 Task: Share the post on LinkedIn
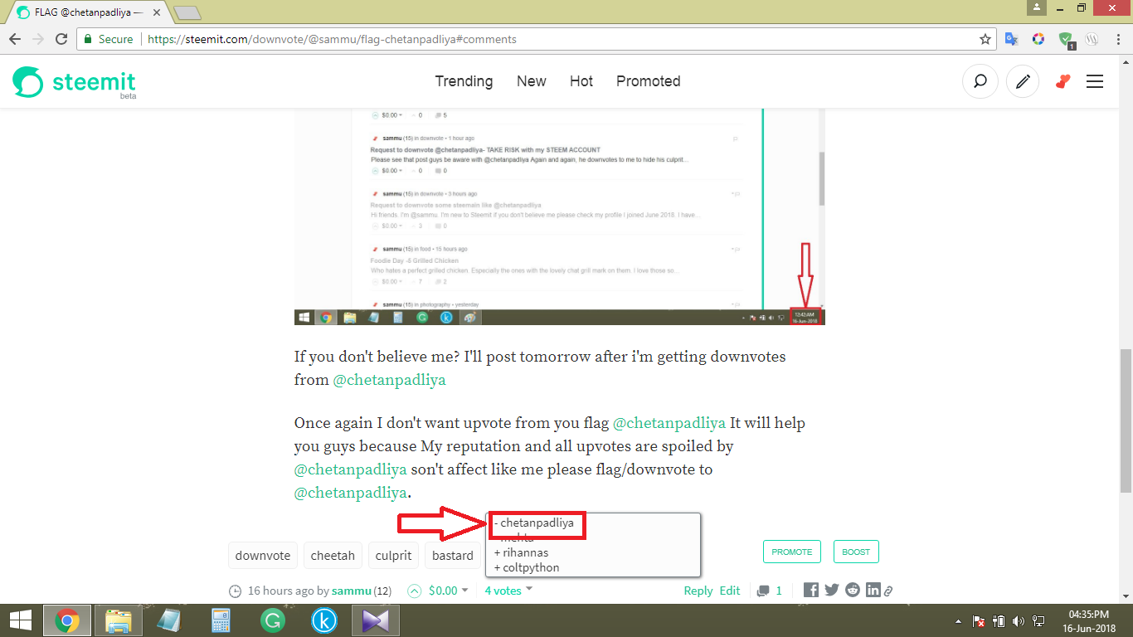tap(873, 590)
